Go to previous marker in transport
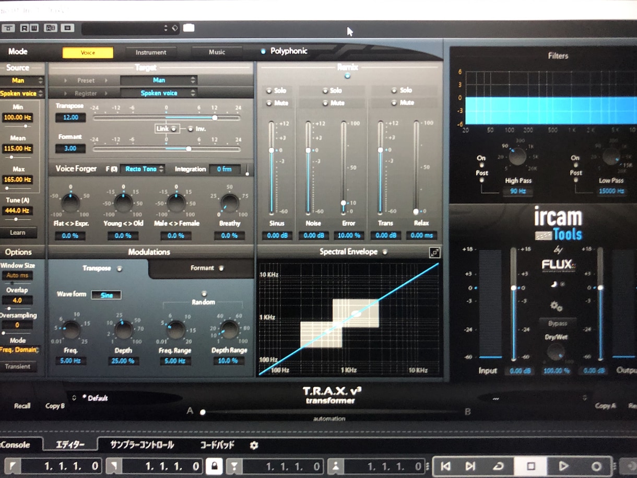 (445, 466)
